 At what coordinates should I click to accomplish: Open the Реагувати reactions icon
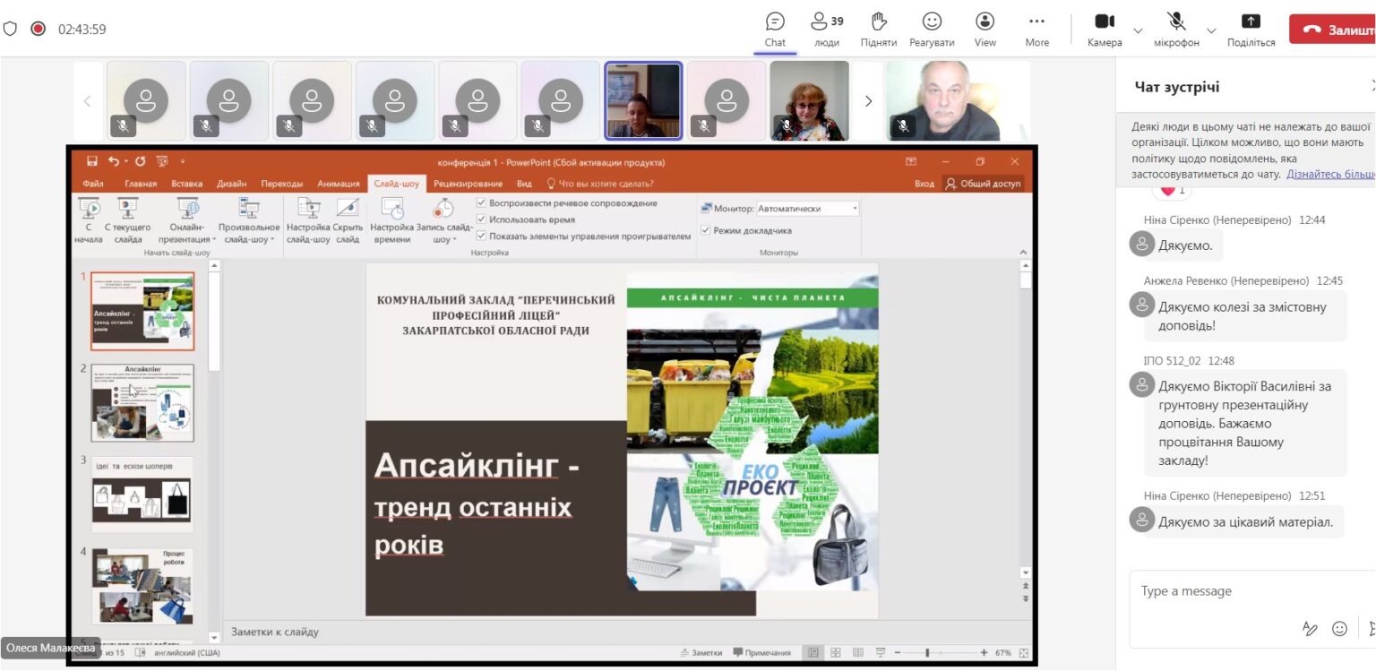tap(932, 22)
